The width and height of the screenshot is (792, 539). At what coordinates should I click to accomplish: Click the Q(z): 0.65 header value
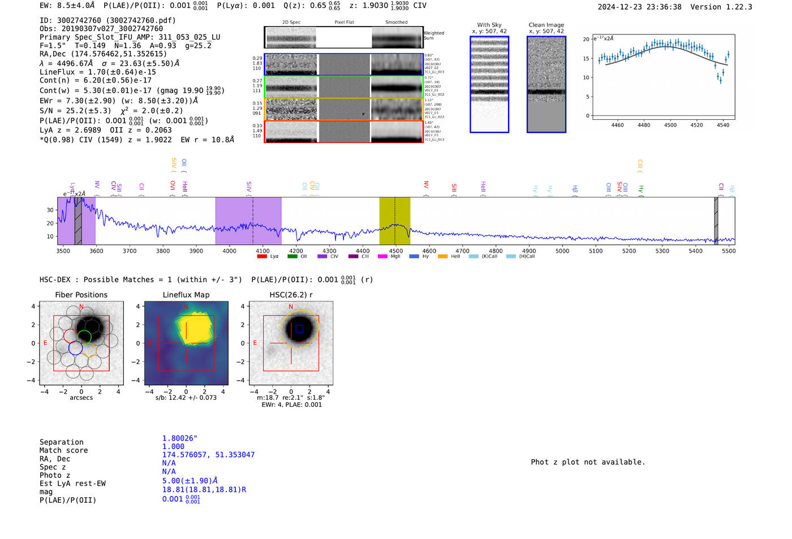tap(312, 6)
